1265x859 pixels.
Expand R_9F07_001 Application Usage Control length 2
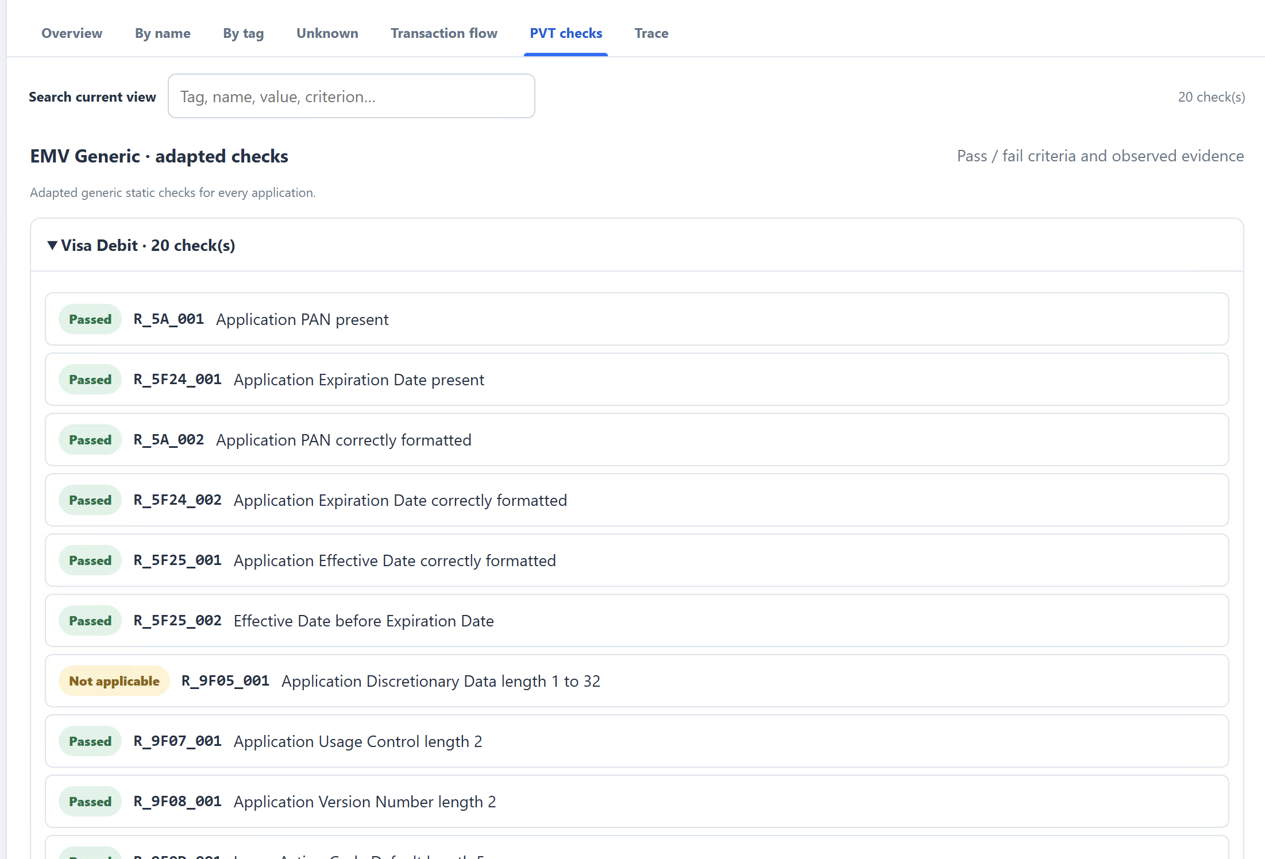(637, 741)
